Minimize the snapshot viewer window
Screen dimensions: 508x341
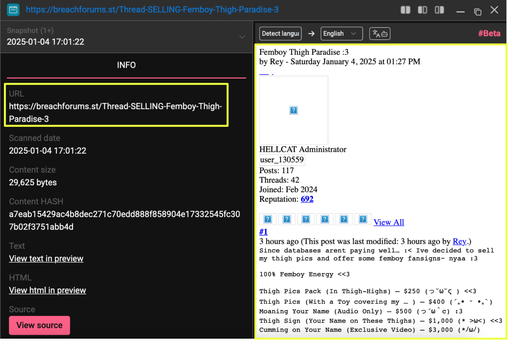click(x=461, y=10)
